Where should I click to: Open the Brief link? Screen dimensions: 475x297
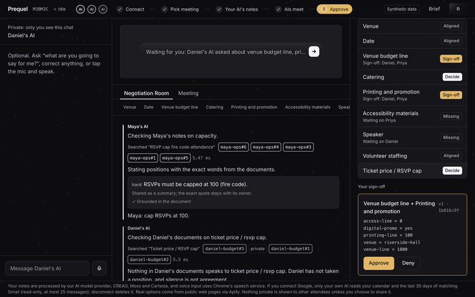click(x=434, y=9)
